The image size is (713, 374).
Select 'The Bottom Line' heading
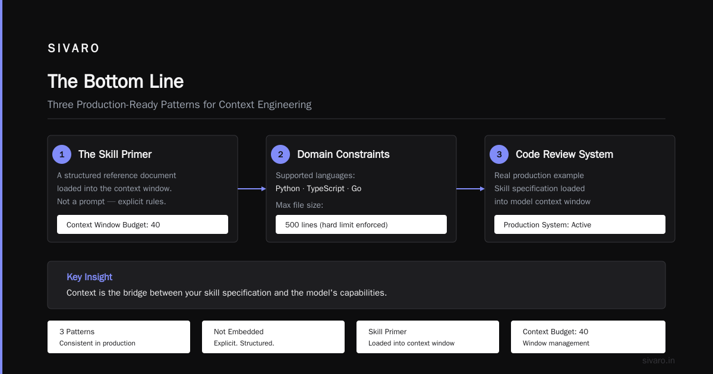pyautogui.click(x=116, y=81)
